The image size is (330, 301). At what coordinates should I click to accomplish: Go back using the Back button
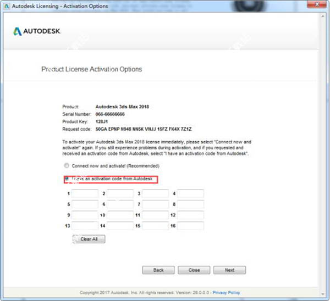click(158, 270)
